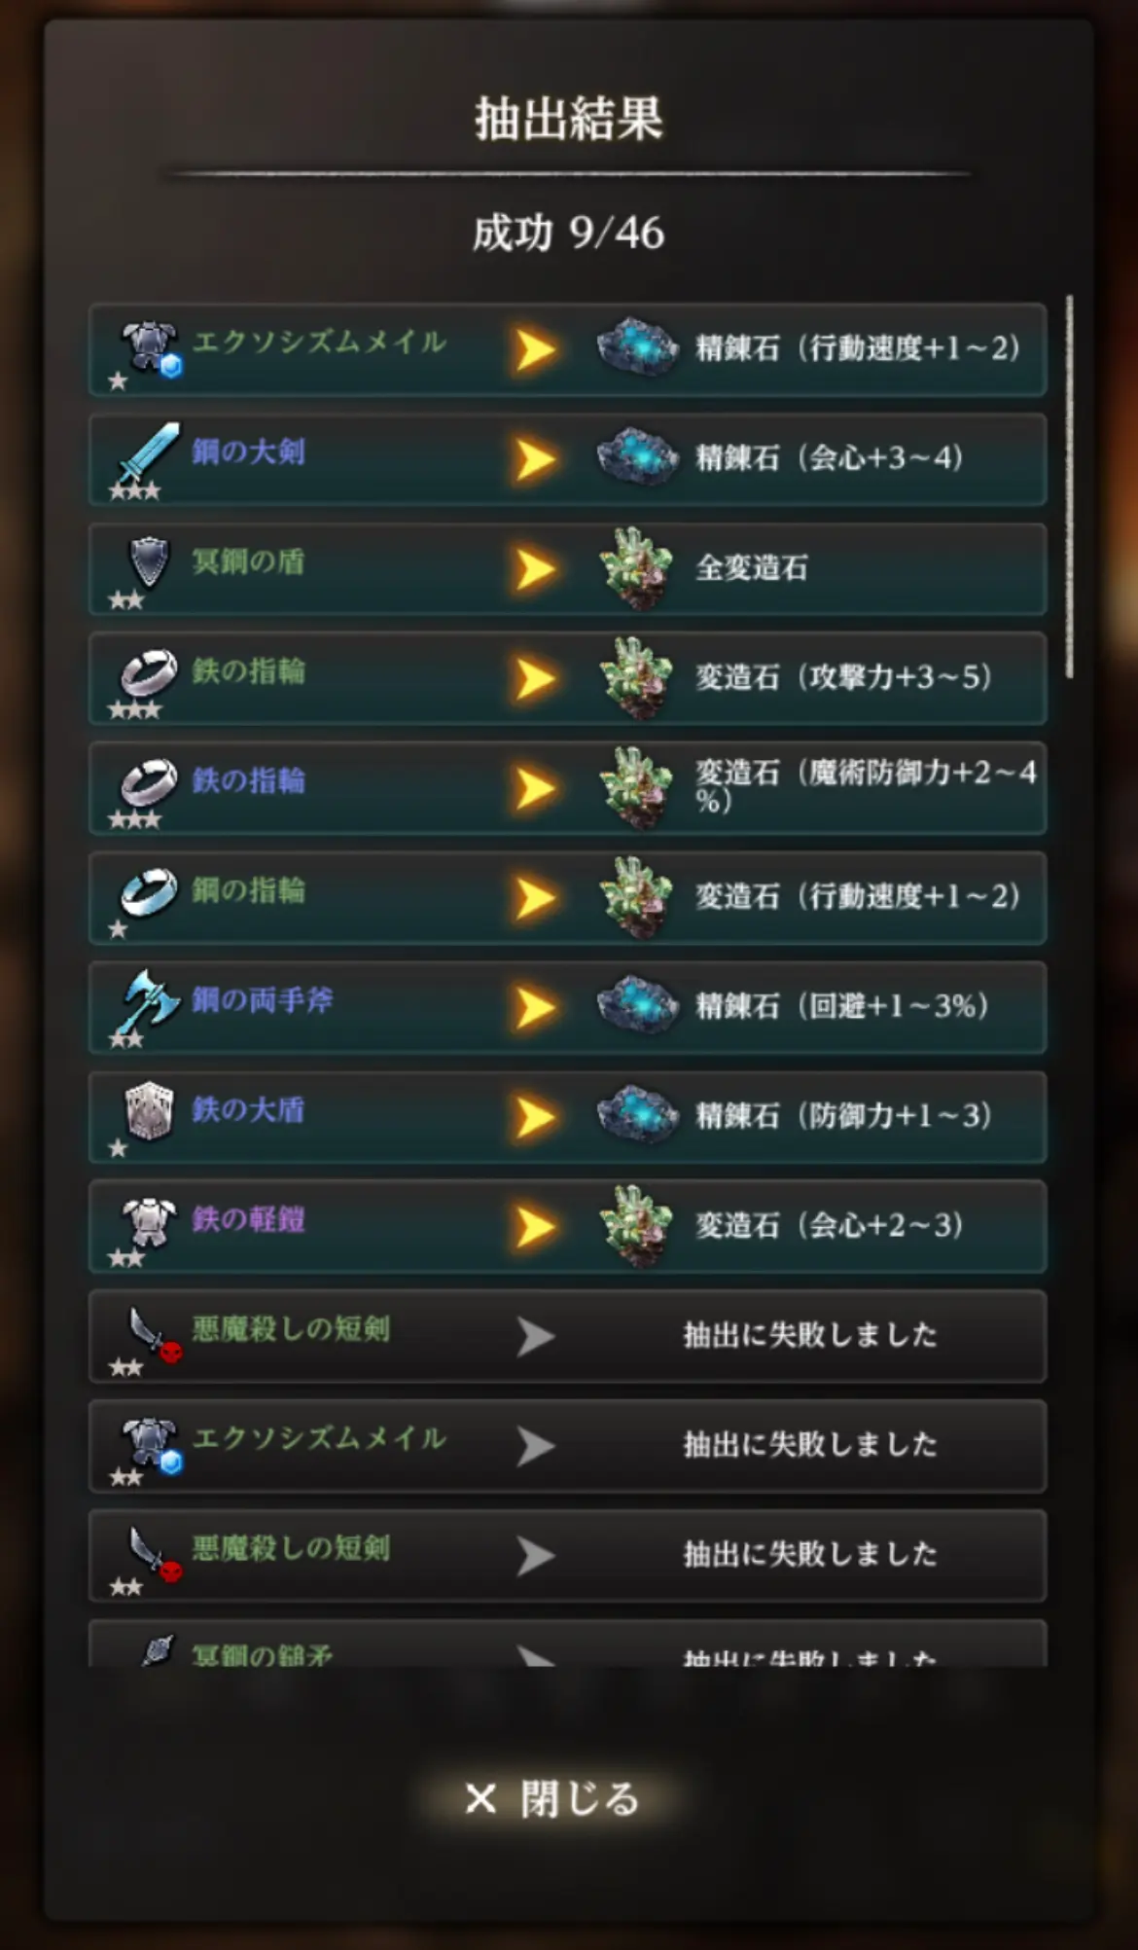Click the 鋼の指輪 ring icon
The height and width of the screenshot is (1950, 1138).
click(149, 892)
